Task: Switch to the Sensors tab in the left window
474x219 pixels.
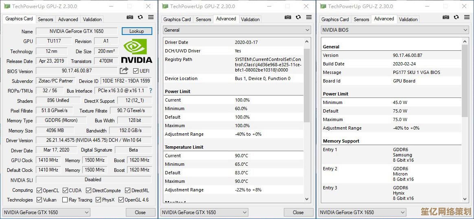Action: click(x=46, y=19)
